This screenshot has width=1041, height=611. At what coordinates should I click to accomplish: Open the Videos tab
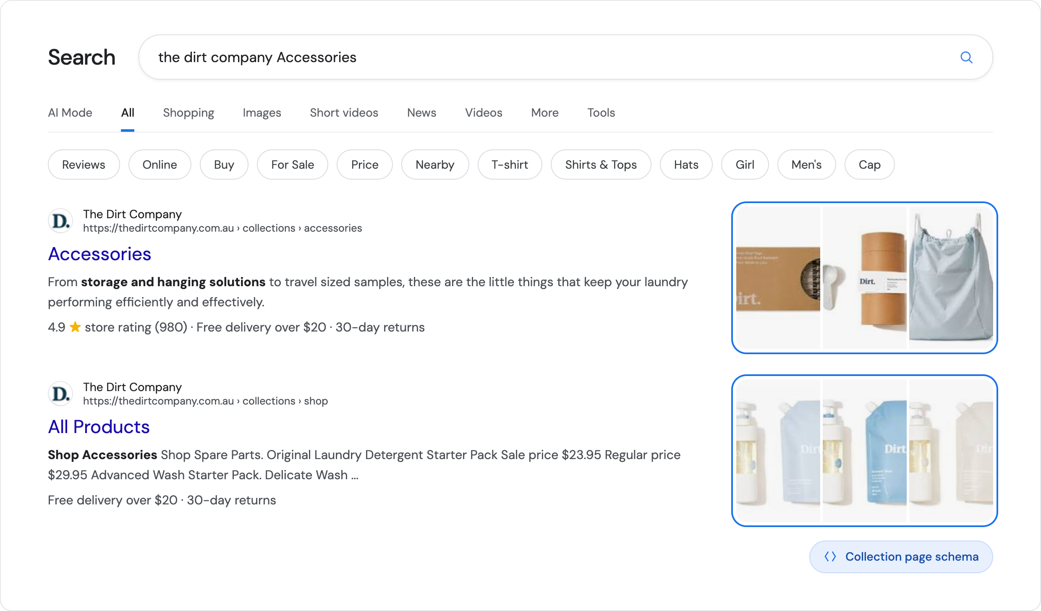[484, 112]
